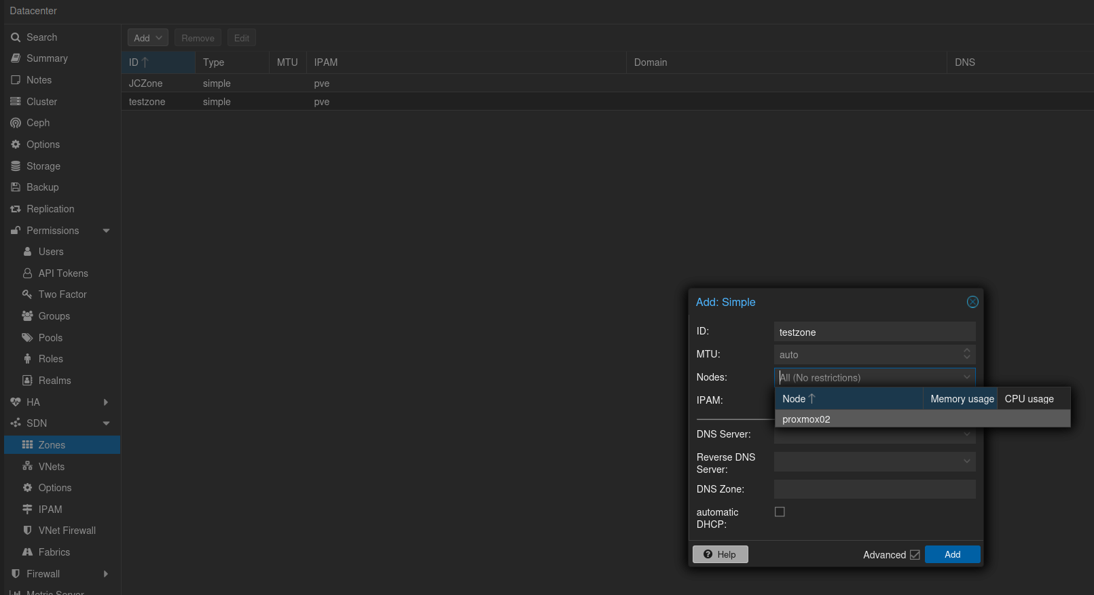Select the Zones menu item
Viewport: 1094px width, 595px height.
pos(52,445)
